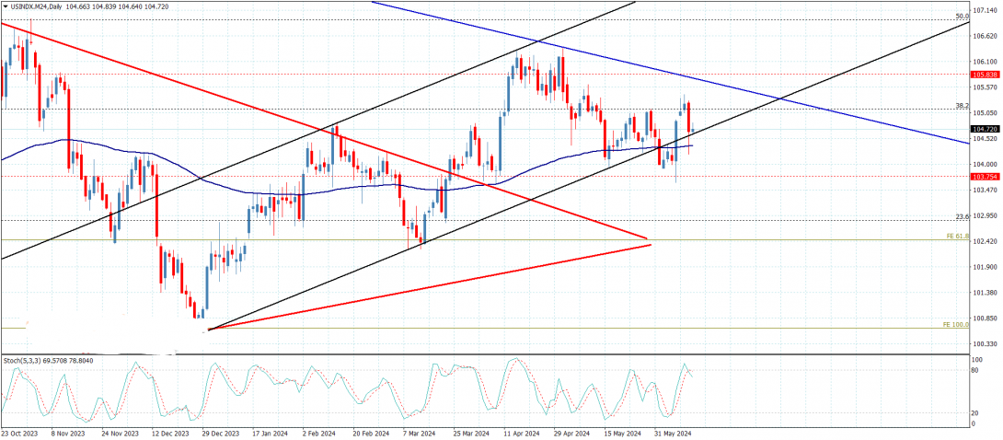
Task: Click the FE 61.8 expansion label
Action: [958, 236]
